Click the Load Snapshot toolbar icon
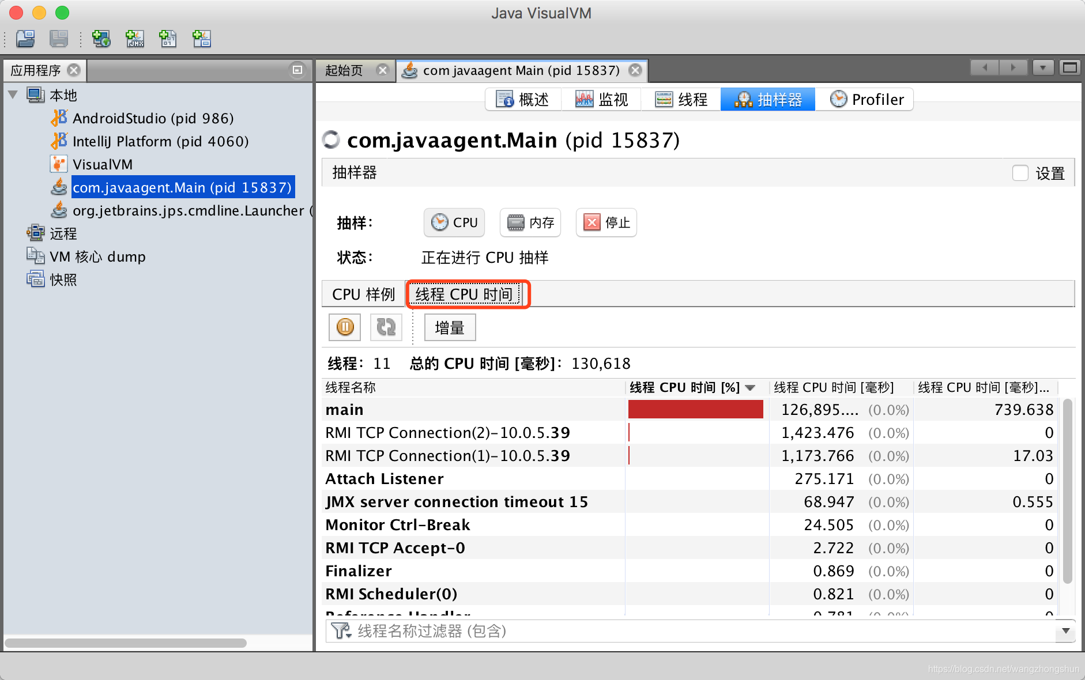Image resolution: width=1085 pixels, height=680 pixels. click(25, 39)
